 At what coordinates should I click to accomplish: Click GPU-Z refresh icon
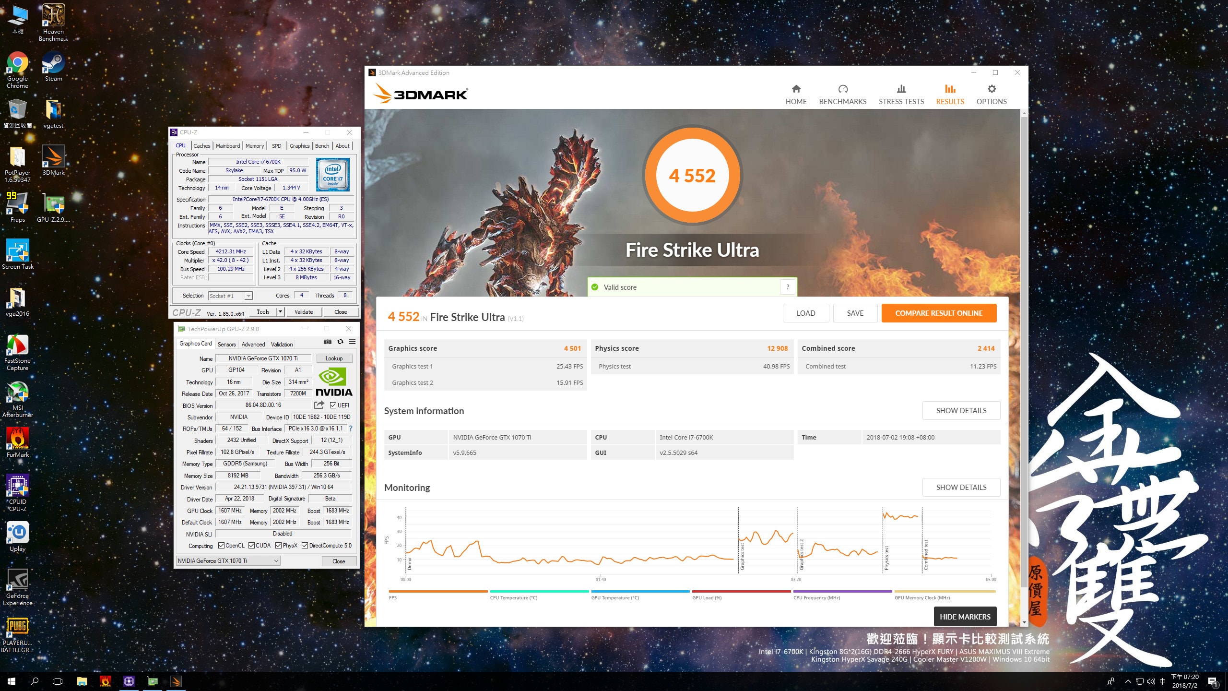click(340, 342)
